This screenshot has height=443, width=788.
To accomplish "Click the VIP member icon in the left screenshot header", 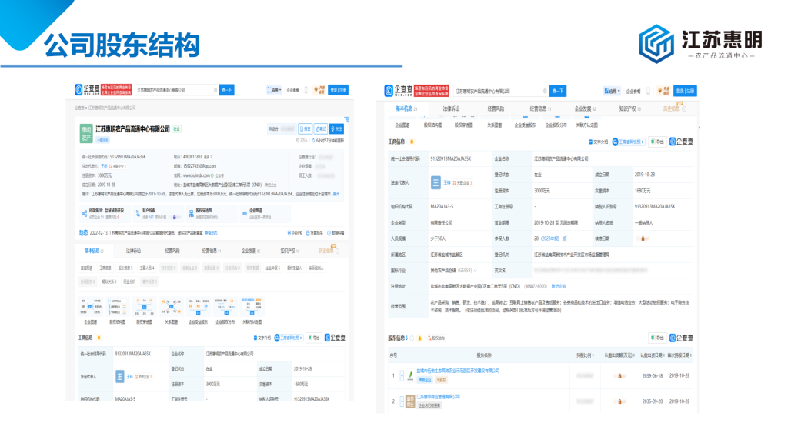I will [x=319, y=90].
